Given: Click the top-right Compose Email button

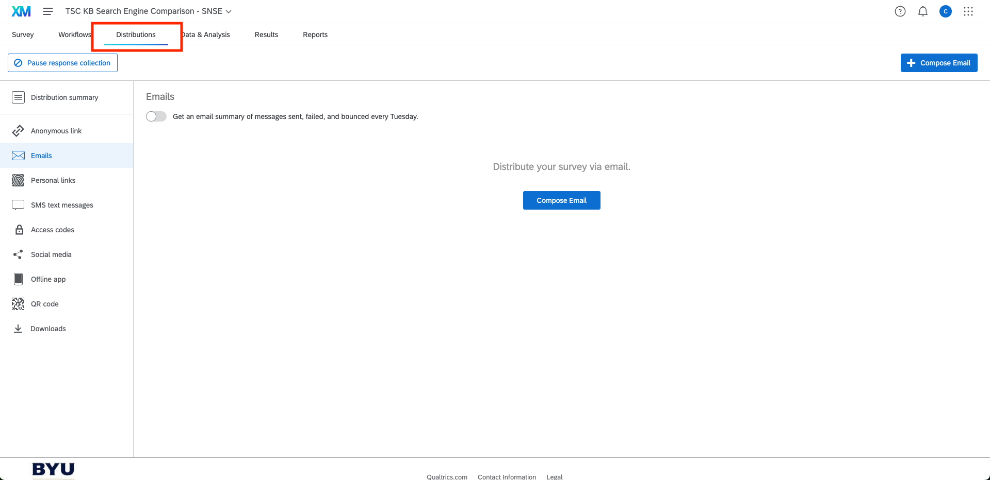Looking at the screenshot, I should [938, 63].
